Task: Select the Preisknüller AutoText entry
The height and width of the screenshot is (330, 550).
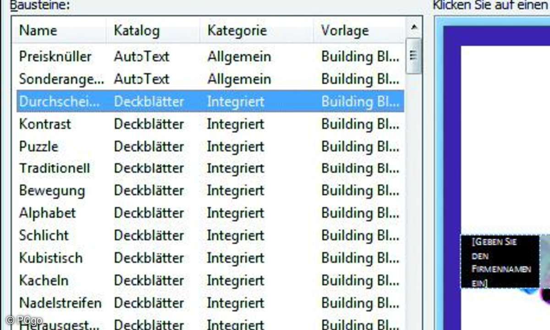Action: tap(55, 56)
